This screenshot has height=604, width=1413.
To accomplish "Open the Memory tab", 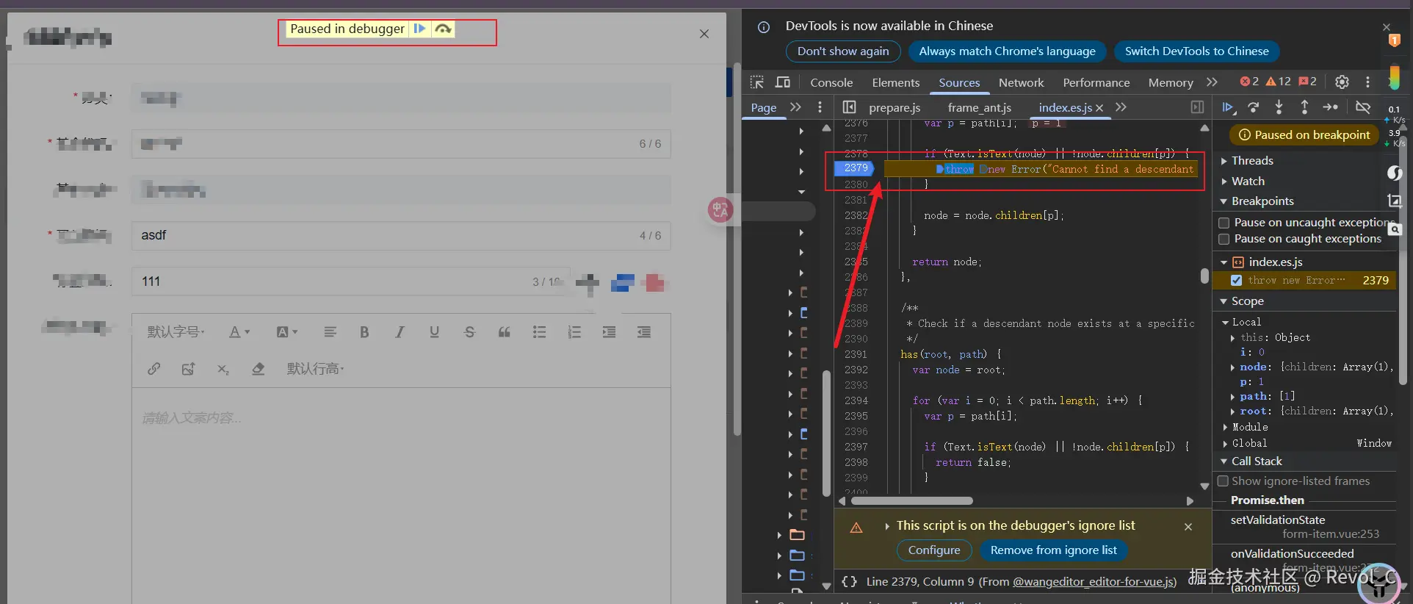I will (x=1171, y=82).
